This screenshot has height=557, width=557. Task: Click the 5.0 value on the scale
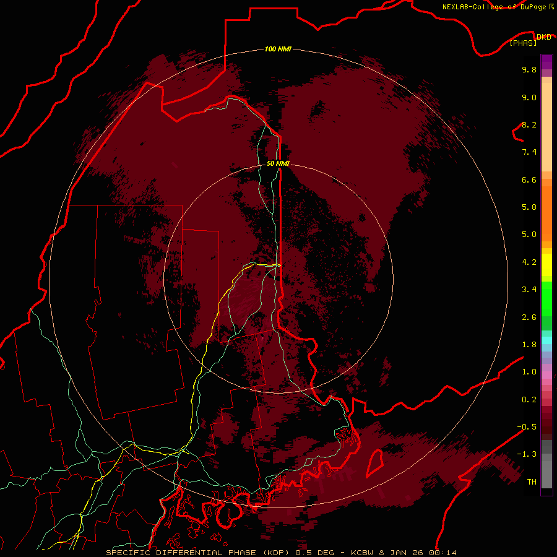[529, 235]
